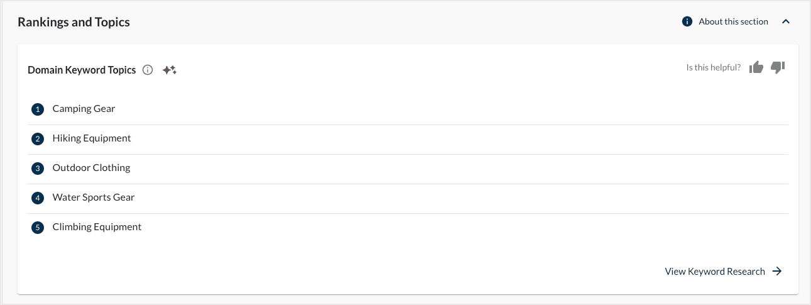
Task: Click the number 5 badge icon
Action: [x=38, y=228]
